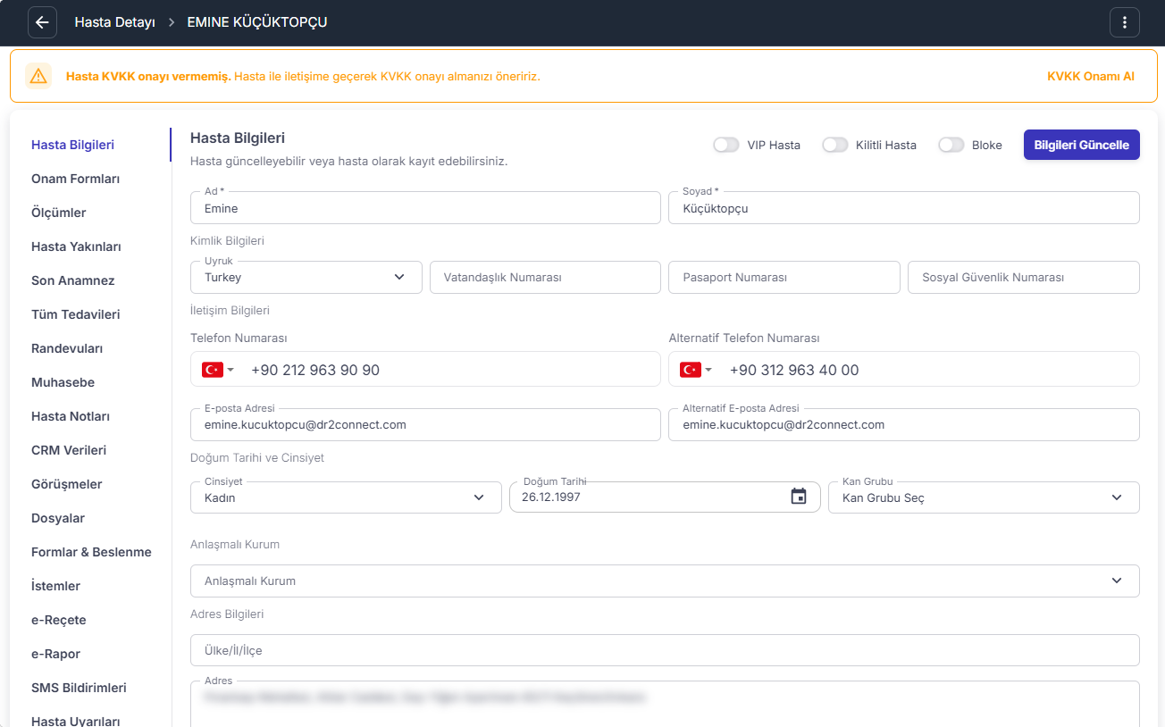1165x727 pixels.
Task: Click the Turkish flag on Telefon Numarası
Action: click(212, 370)
